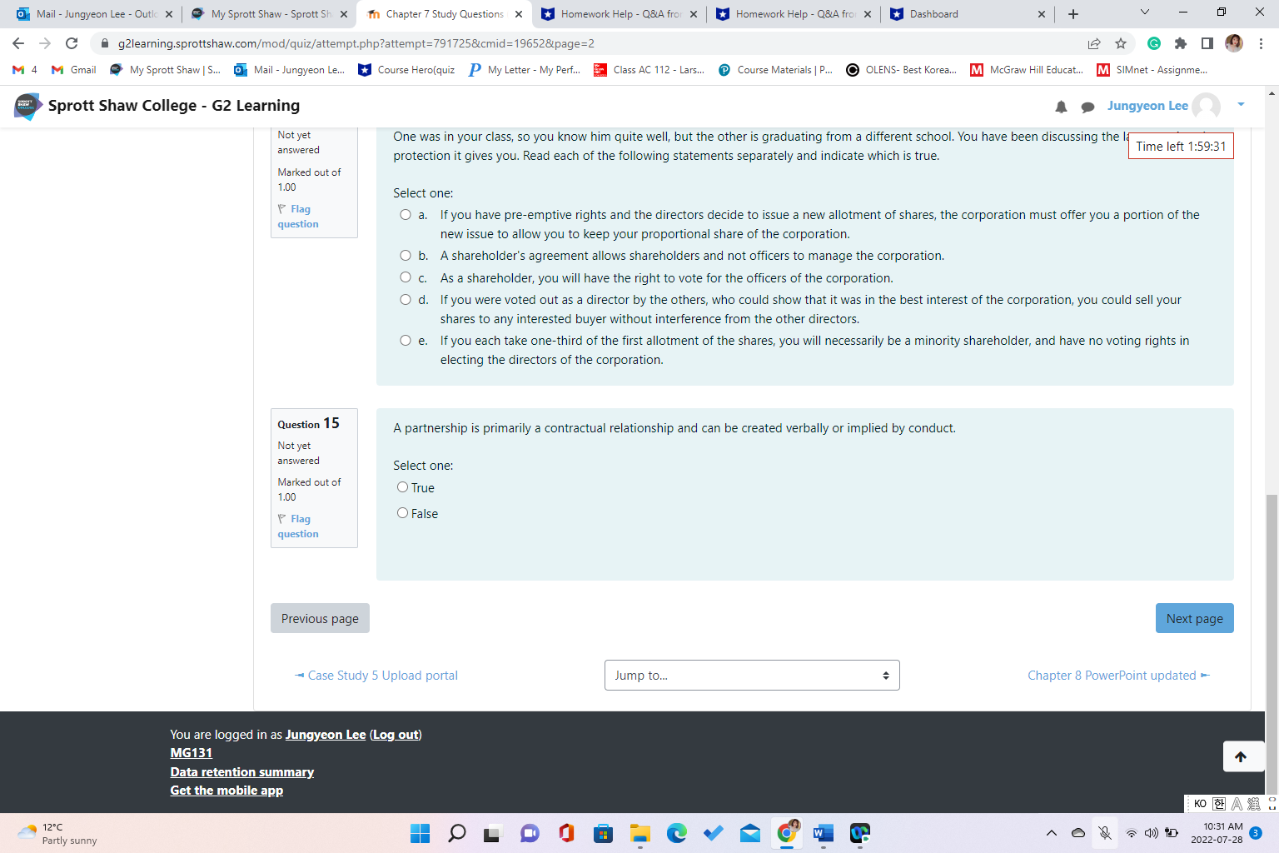This screenshot has height=853, width=1279.
Task: Open the Jump to... dropdown
Action: point(751,675)
